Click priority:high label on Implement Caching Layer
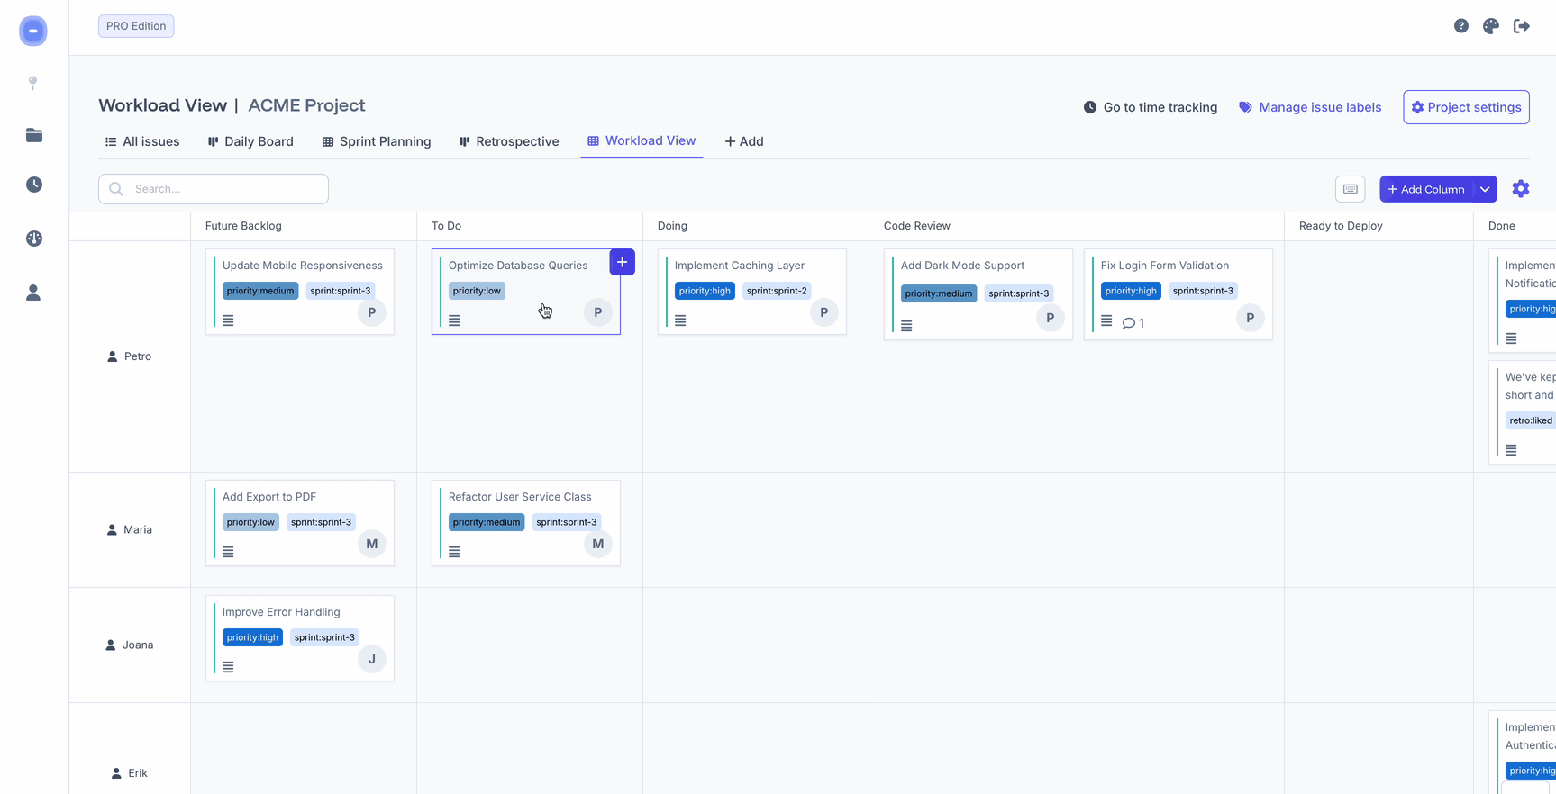1556x794 pixels. pyautogui.click(x=705, y=291)
